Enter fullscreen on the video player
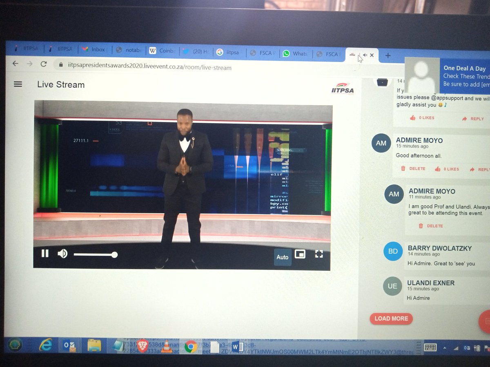Screen dimensions: 490x367 [x=319, y=254]
